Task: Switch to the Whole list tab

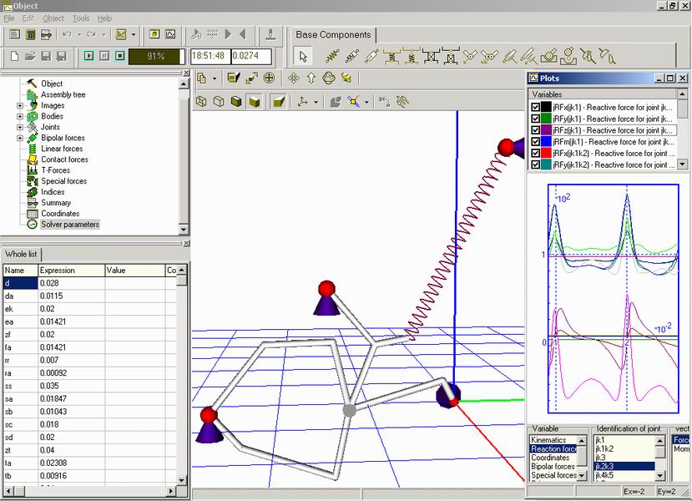Action: click(x=22, y=254)
